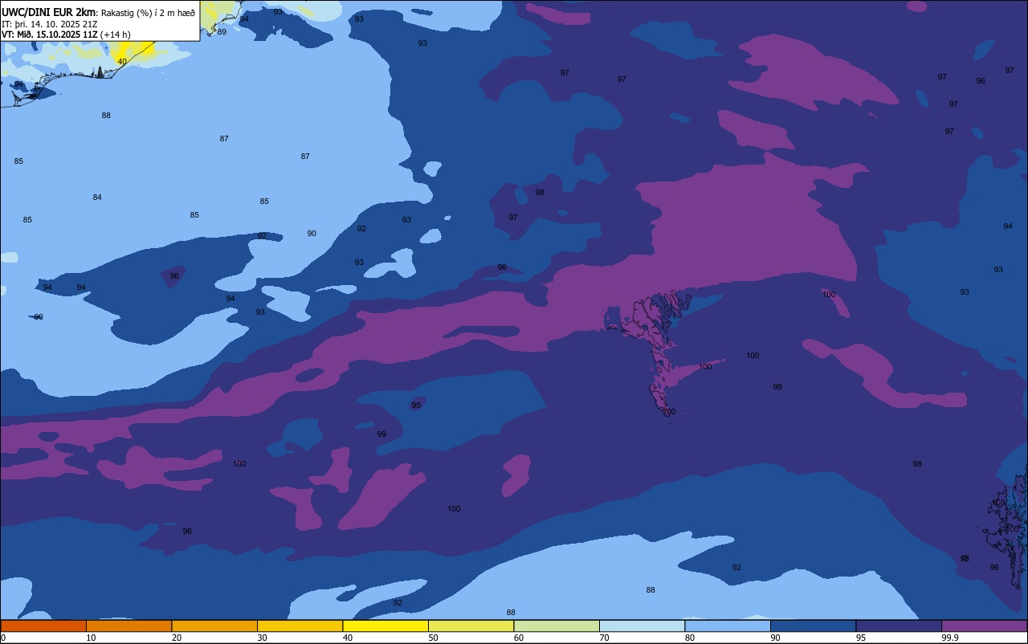Click the pale blue 70–80 legend segment
The image size is (1028, 644).
pos(642,626)
